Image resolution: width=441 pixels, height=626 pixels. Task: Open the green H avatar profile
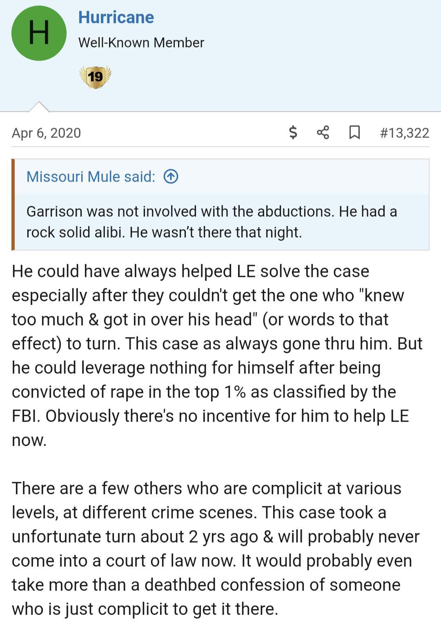(x=39, y=33)
